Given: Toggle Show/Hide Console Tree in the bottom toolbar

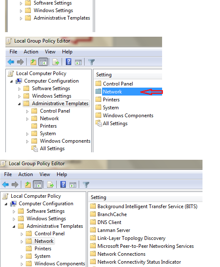Looking at the screenshot, I should click(38, 184).
